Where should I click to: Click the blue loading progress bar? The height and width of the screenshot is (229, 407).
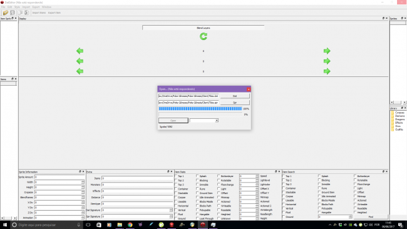[x=200, y=109]
